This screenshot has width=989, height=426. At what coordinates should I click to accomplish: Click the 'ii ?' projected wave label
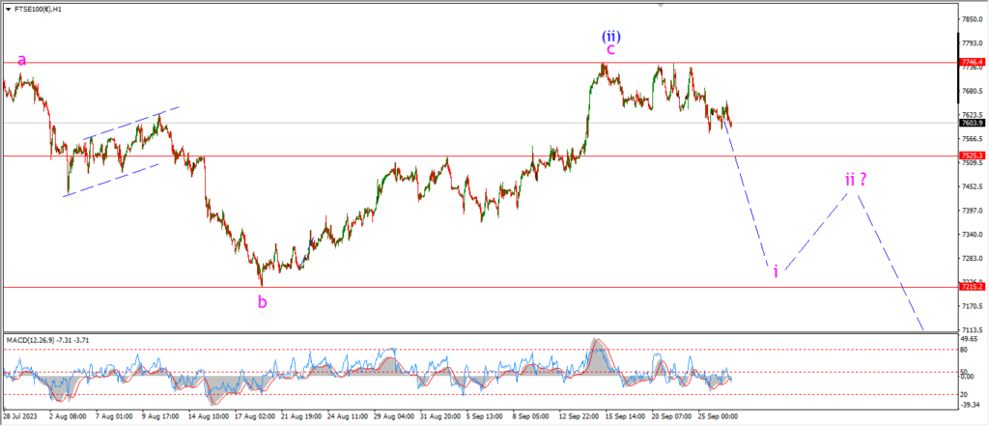pos(856,180)
